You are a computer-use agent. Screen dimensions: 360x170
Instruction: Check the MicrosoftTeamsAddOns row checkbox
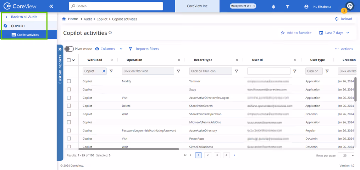[x=69, y=122]
